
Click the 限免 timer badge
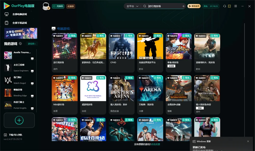(211, 6)
